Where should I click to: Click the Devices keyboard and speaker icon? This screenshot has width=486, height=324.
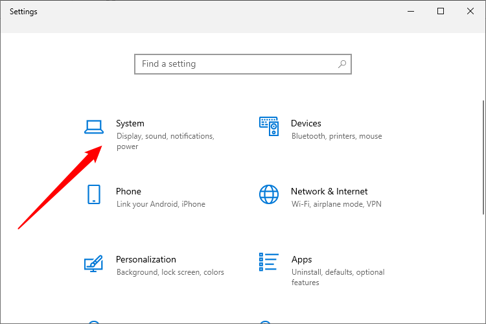(x=269, y=126)
